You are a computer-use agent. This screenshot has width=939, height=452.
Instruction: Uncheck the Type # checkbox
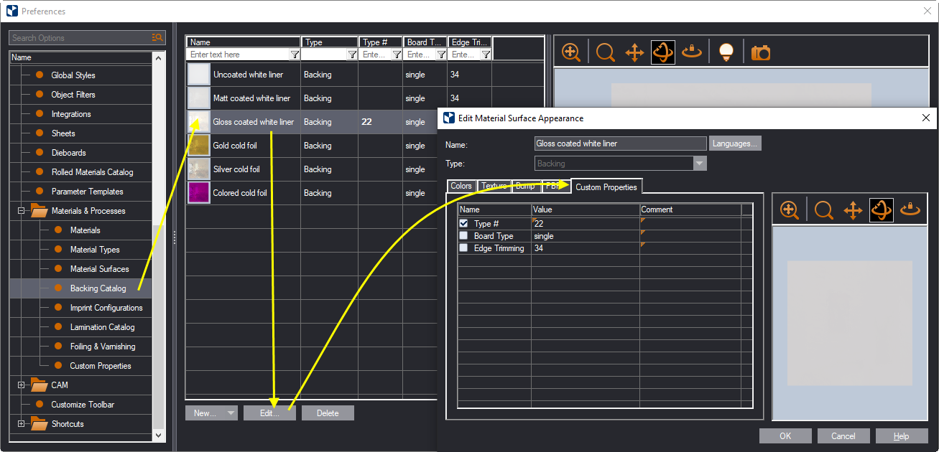[x=463, y=224]
